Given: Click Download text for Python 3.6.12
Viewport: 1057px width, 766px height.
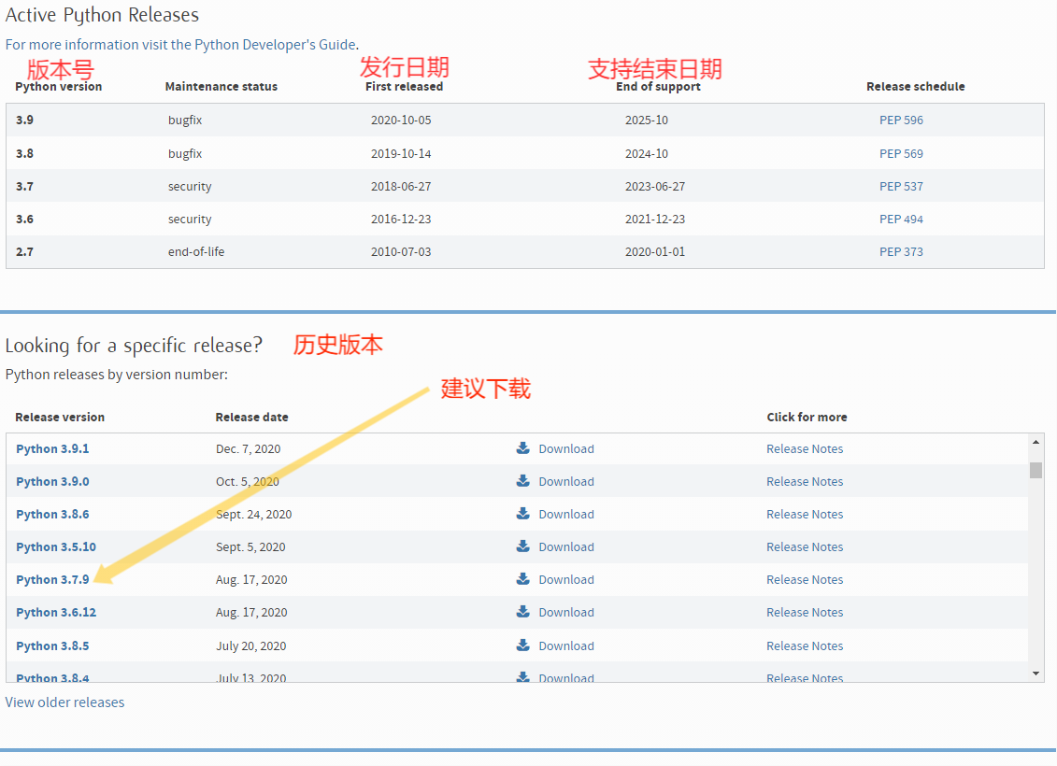Looking at the screenshot, I should [x=566, y=613].
